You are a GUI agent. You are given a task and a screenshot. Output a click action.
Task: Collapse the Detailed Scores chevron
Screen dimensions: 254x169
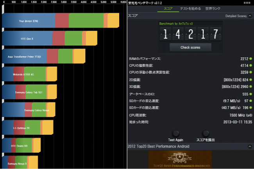pyautogui.click(x=250, y=16)
